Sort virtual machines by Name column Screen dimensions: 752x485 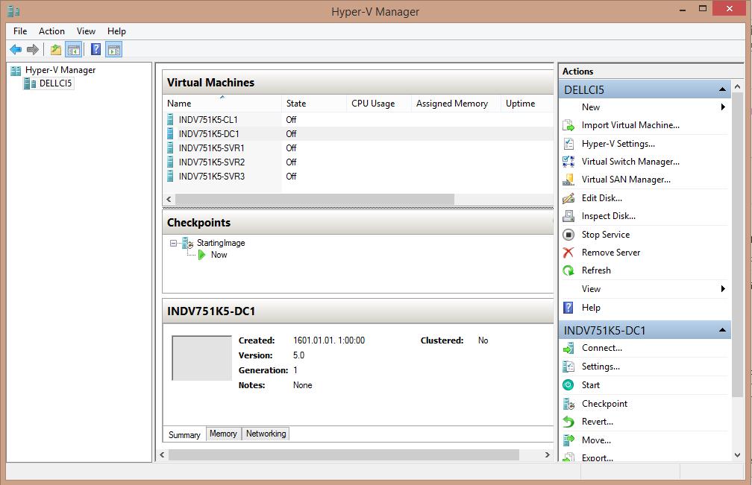pyautogui.click(x=222, y=104)
